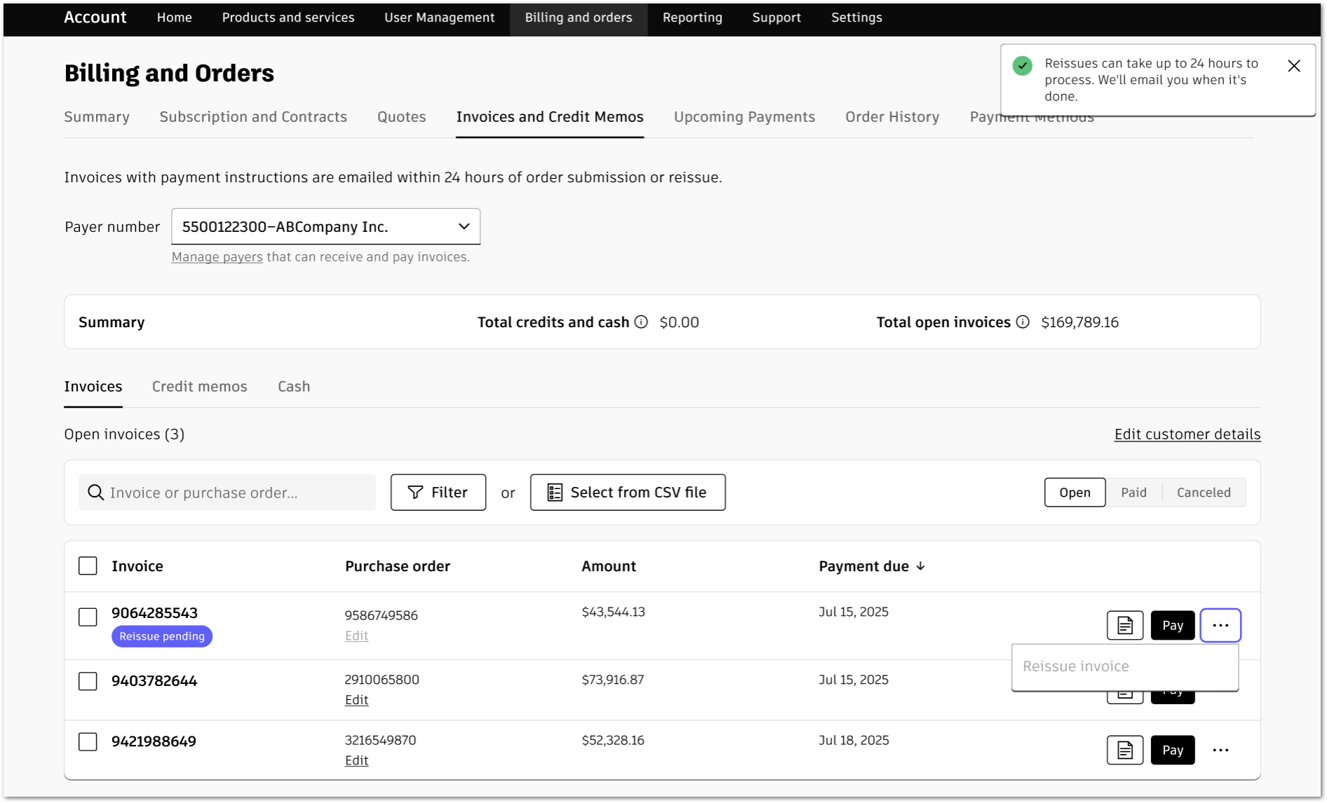Edit purchase order 2910065800
This screenshot has height=803, width=1327.
(356, 699)
